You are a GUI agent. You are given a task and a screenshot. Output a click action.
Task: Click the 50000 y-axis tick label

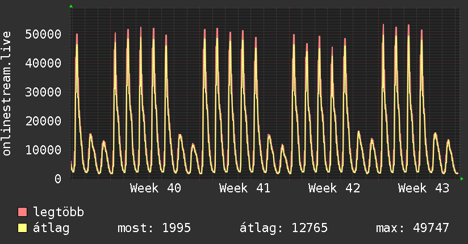43,34
